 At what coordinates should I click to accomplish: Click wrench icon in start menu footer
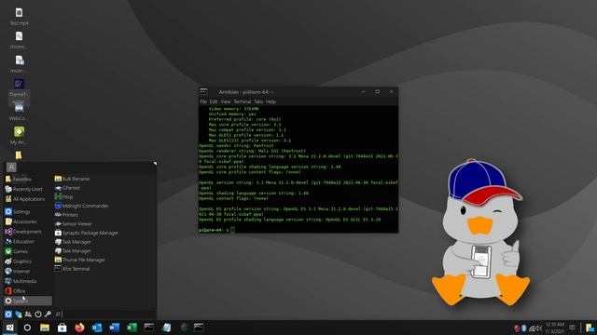48,315
